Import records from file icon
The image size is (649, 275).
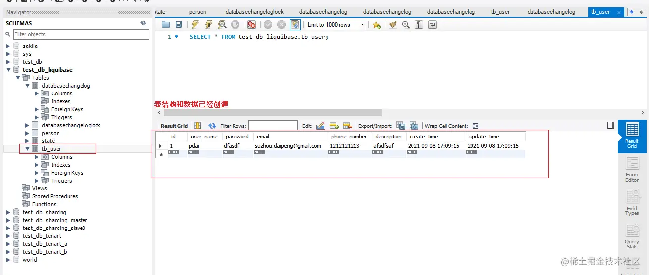[x=414, y=126]
